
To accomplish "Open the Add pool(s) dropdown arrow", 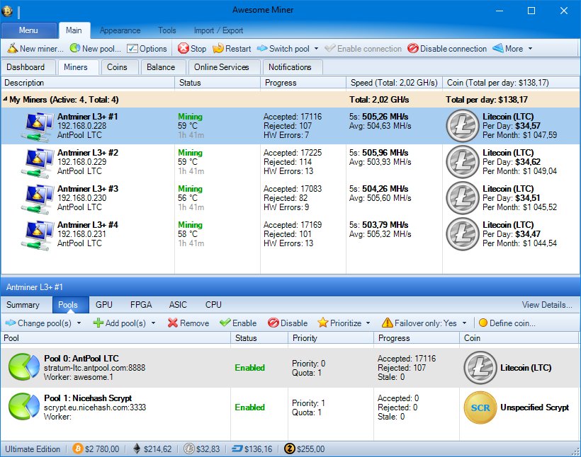I will [x=154, y=323].
